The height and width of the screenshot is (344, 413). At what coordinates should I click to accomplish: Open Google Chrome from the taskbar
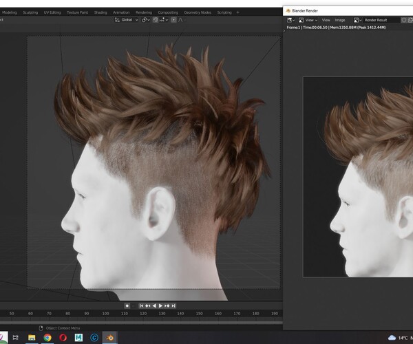point(47,337)
